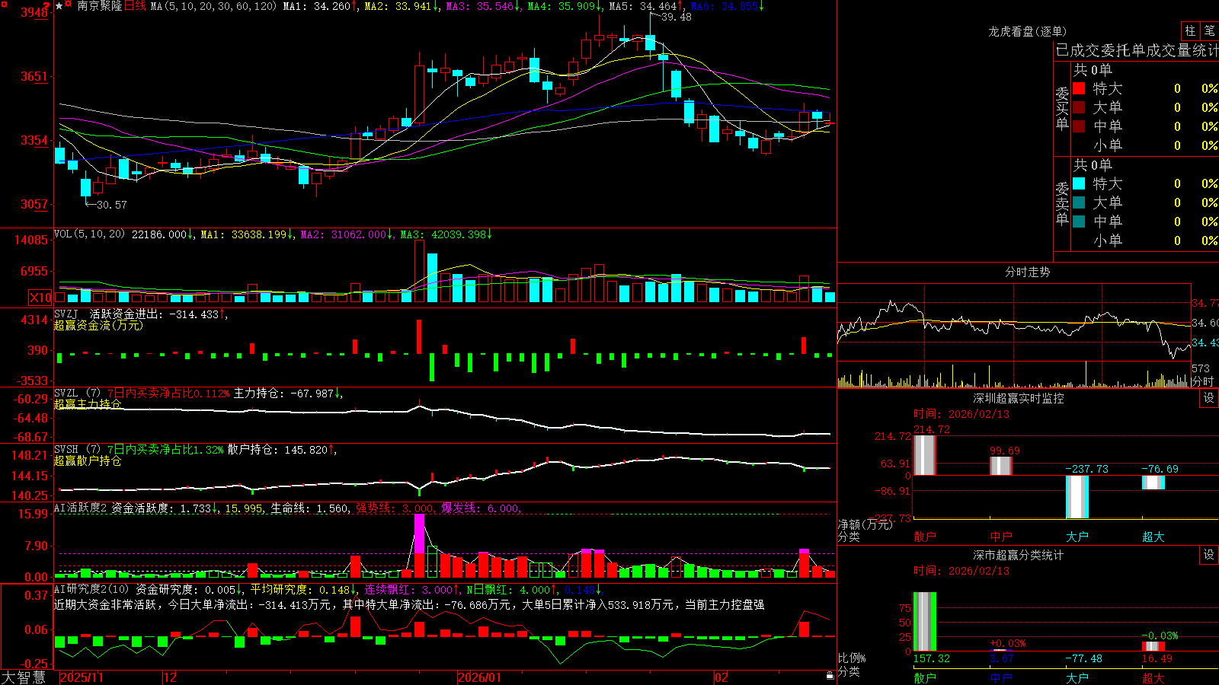Click the 中户 bar valued 99.69
This screenshot has width=1219, height=685.
click(x=1000, y=466)
